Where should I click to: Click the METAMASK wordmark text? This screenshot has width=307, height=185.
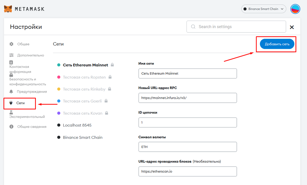pyautogui.click(x=30, y=9)
